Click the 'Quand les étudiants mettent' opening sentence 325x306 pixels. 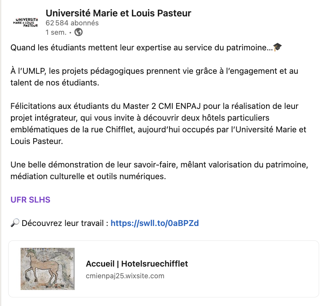(141, 47)
